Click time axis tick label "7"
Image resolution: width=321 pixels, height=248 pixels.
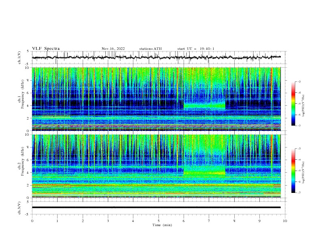pos(209,221)
